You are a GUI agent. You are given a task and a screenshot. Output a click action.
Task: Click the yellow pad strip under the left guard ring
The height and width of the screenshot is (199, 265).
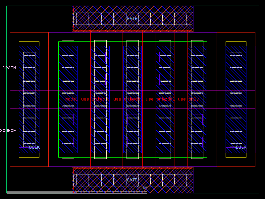29,155
